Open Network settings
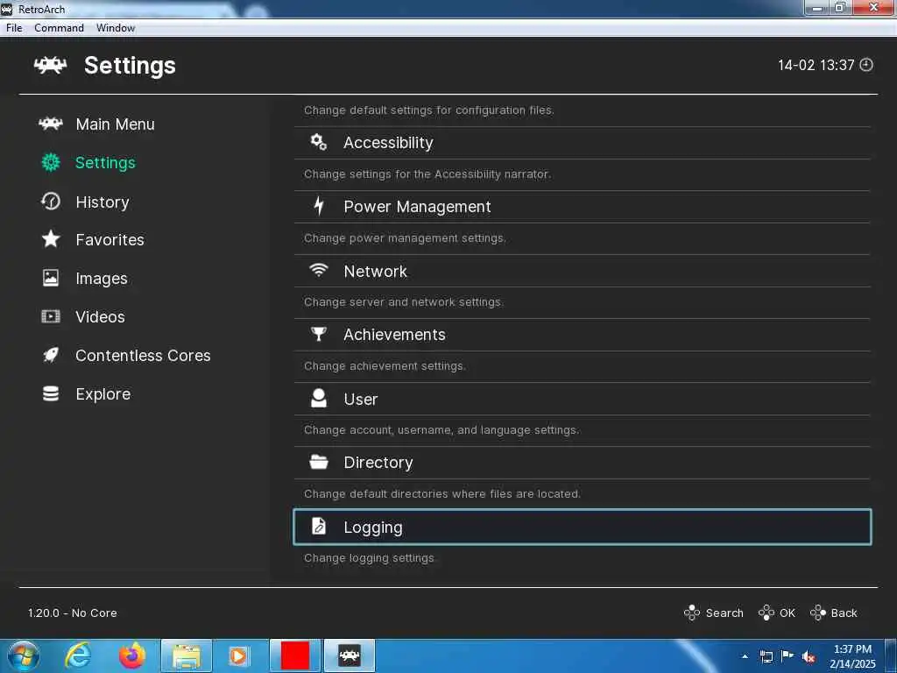897x673 pixels. coord(583,271)
